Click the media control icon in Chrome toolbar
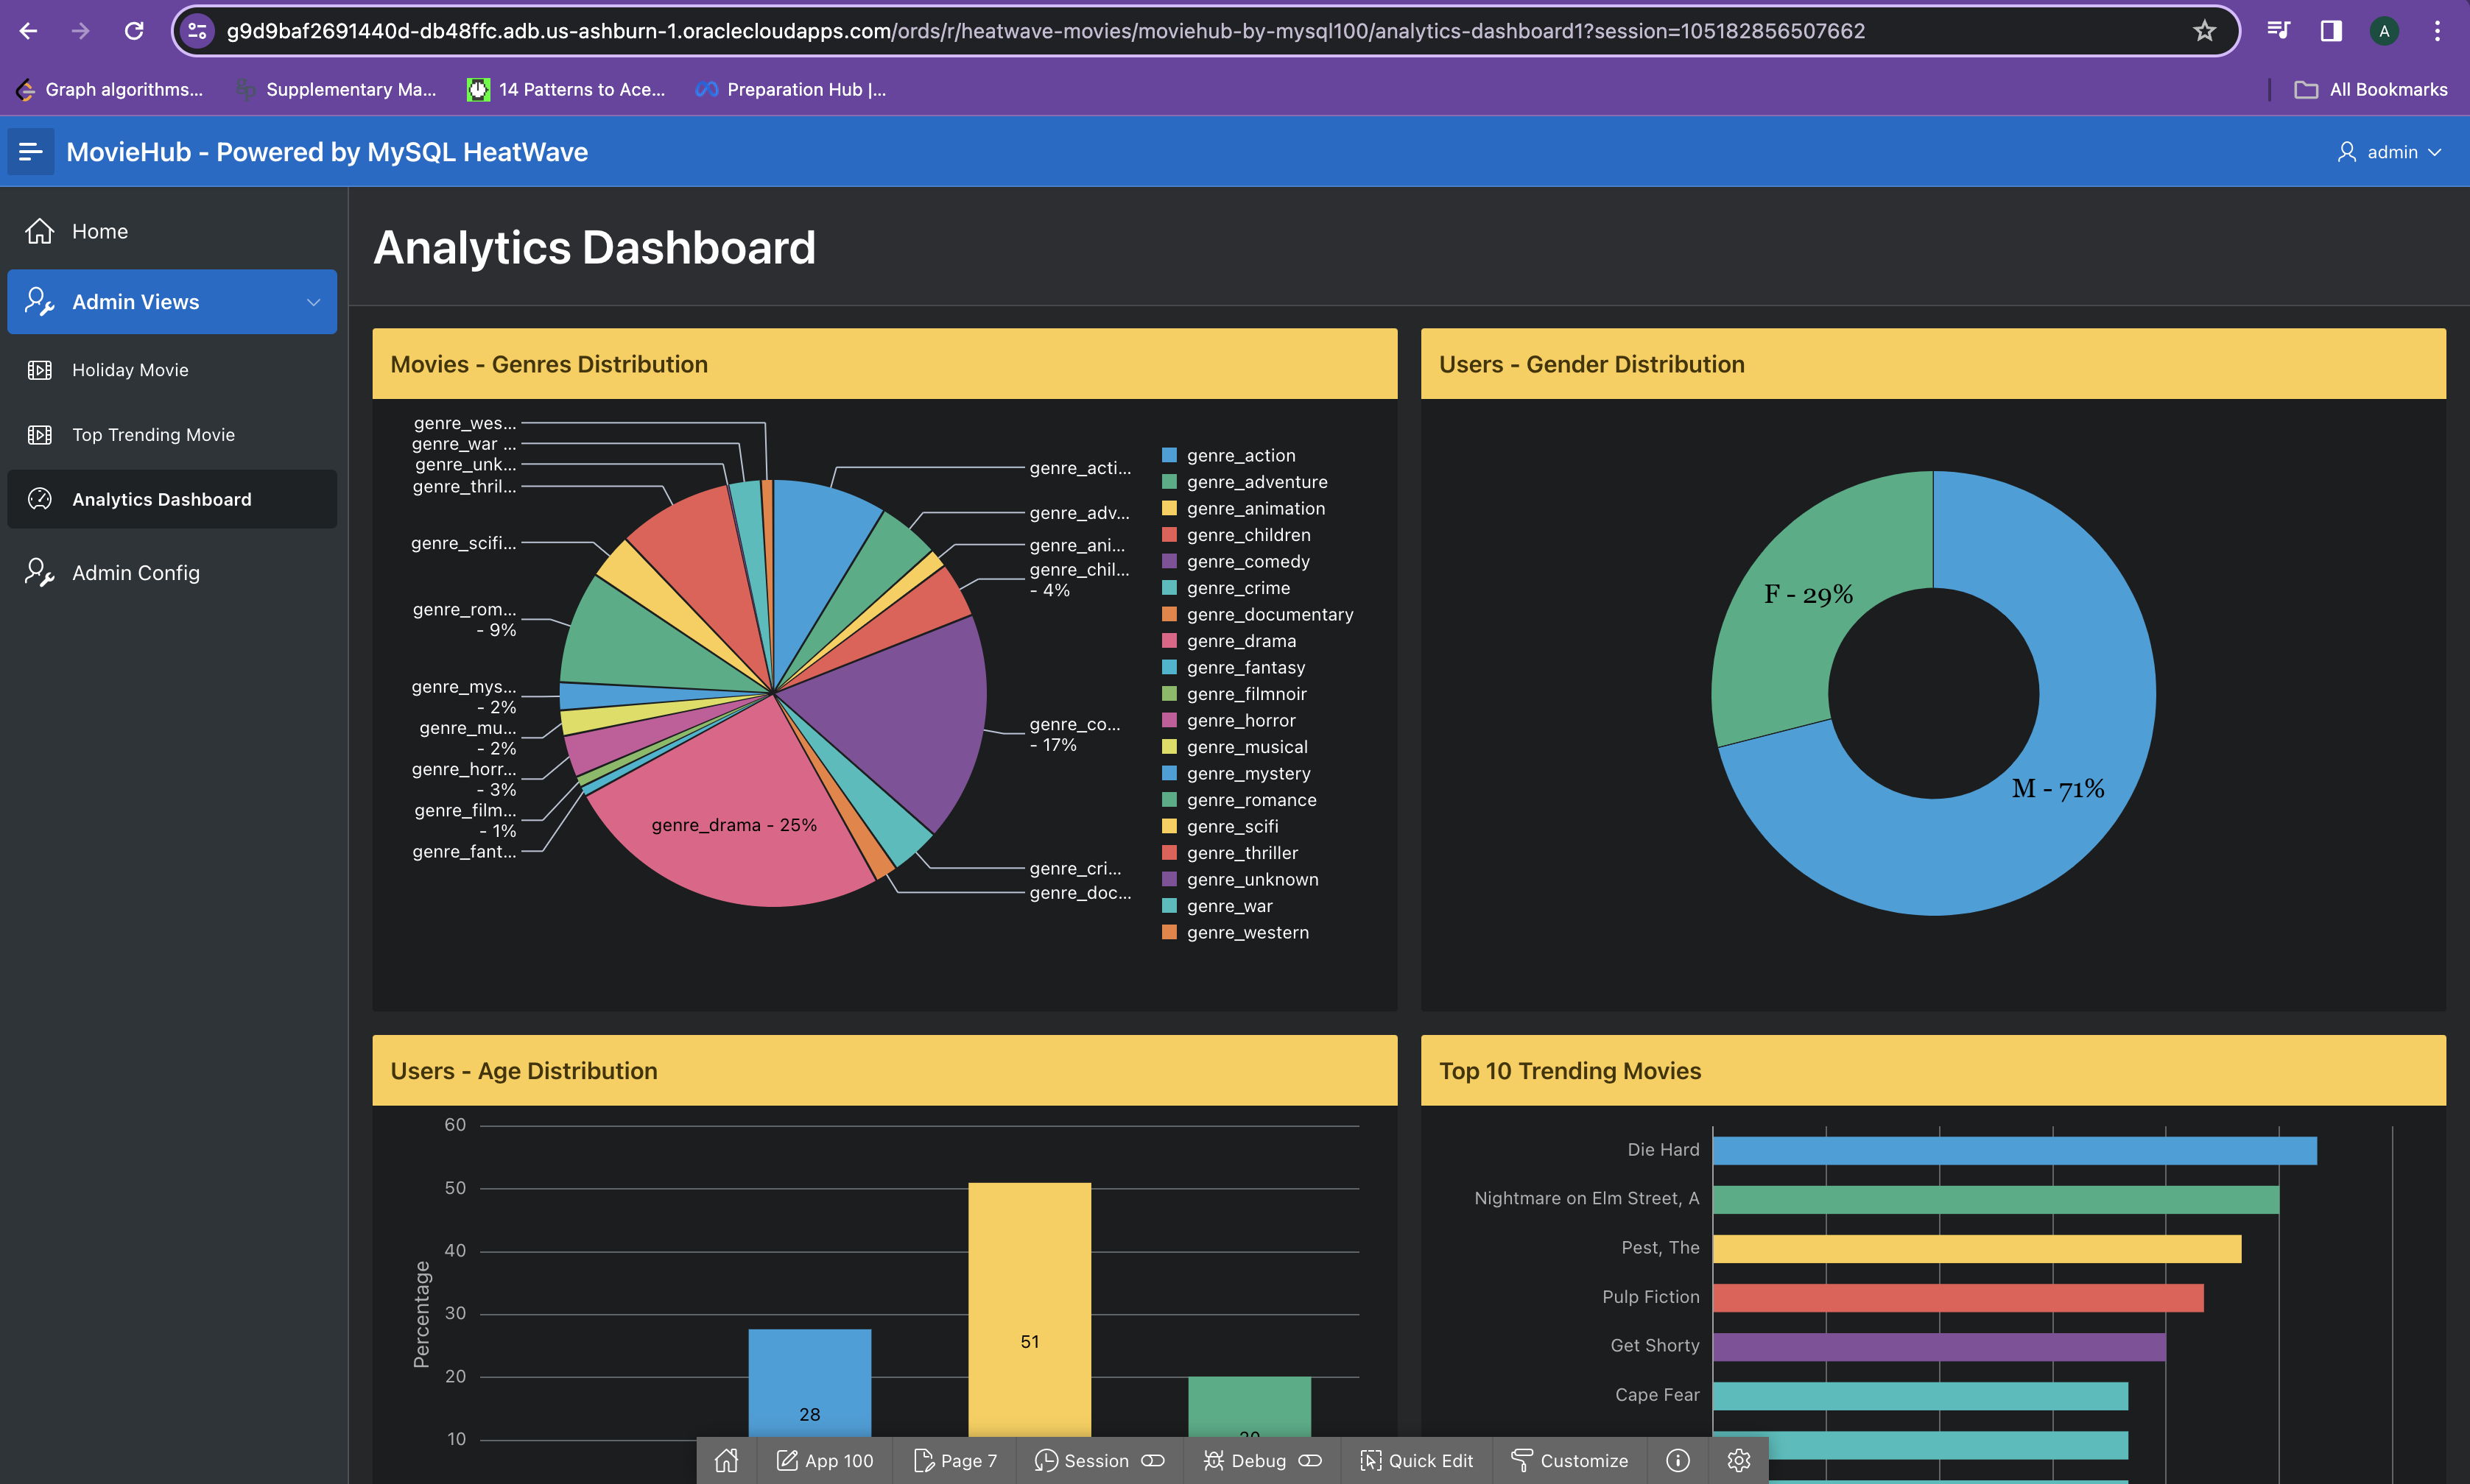2470x1484 pixels. [x=2278, y=31]
